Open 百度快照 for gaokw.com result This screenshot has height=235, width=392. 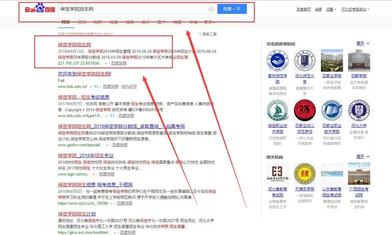pos(120,145)
